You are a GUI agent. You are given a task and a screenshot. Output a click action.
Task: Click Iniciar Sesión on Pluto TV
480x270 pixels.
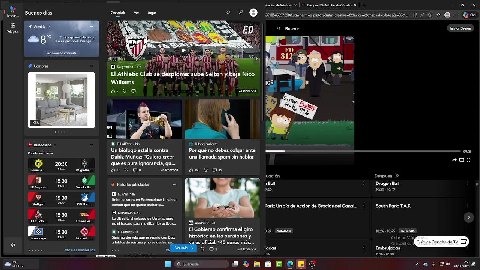tap(460, 28)
